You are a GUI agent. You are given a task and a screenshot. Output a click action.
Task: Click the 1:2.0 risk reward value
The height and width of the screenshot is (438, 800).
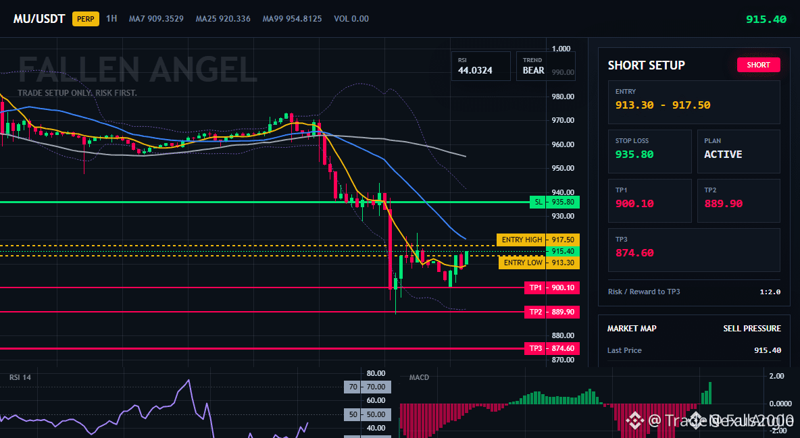tap(770, 292)
